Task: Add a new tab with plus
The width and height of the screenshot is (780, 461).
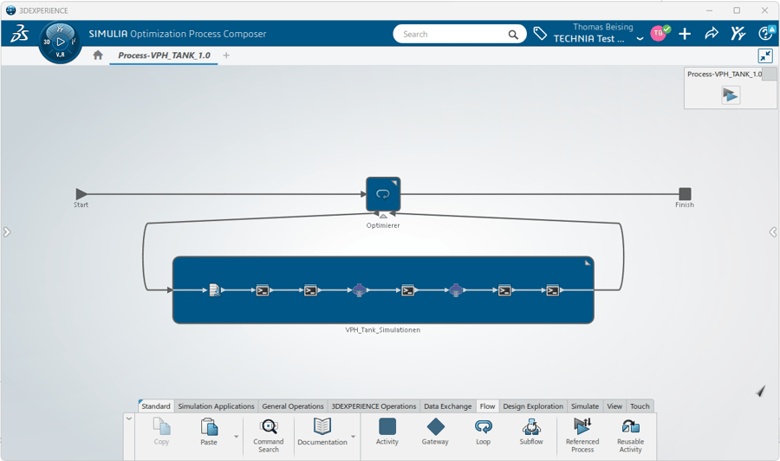Action: click(x=226, y=55)
